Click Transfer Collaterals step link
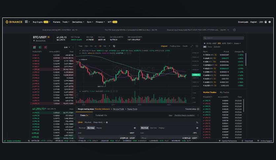 (102, 109)
